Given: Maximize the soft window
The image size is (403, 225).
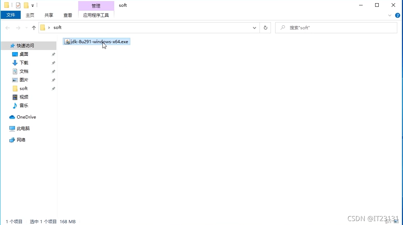Looking at the screenshot, I should click(x=377, y=5).
